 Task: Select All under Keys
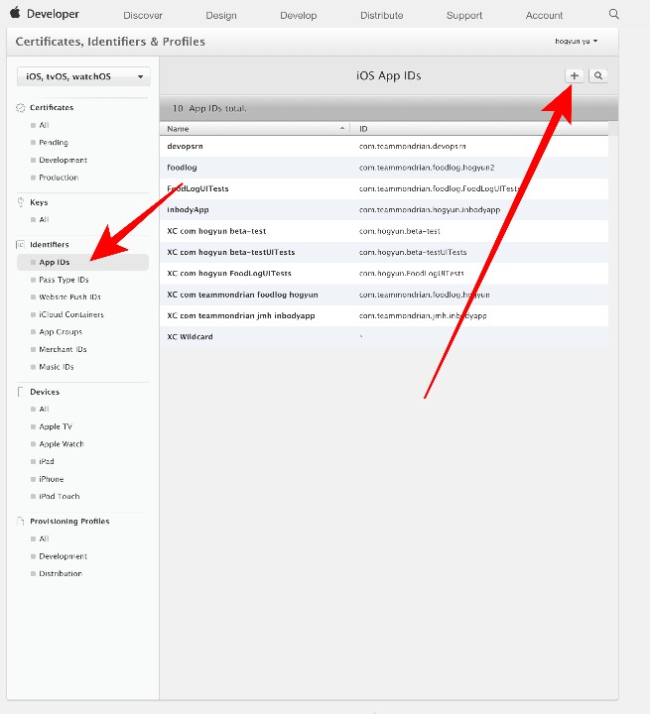(44, 219)
